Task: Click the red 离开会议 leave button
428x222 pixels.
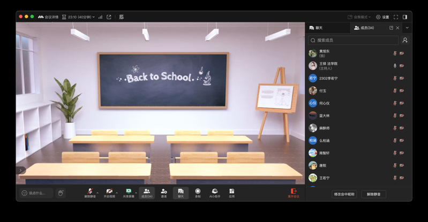Action: click(293, 193)
